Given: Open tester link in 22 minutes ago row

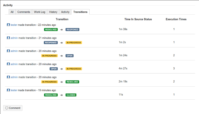Looking at the screenshot, I should tap(14, 25).
